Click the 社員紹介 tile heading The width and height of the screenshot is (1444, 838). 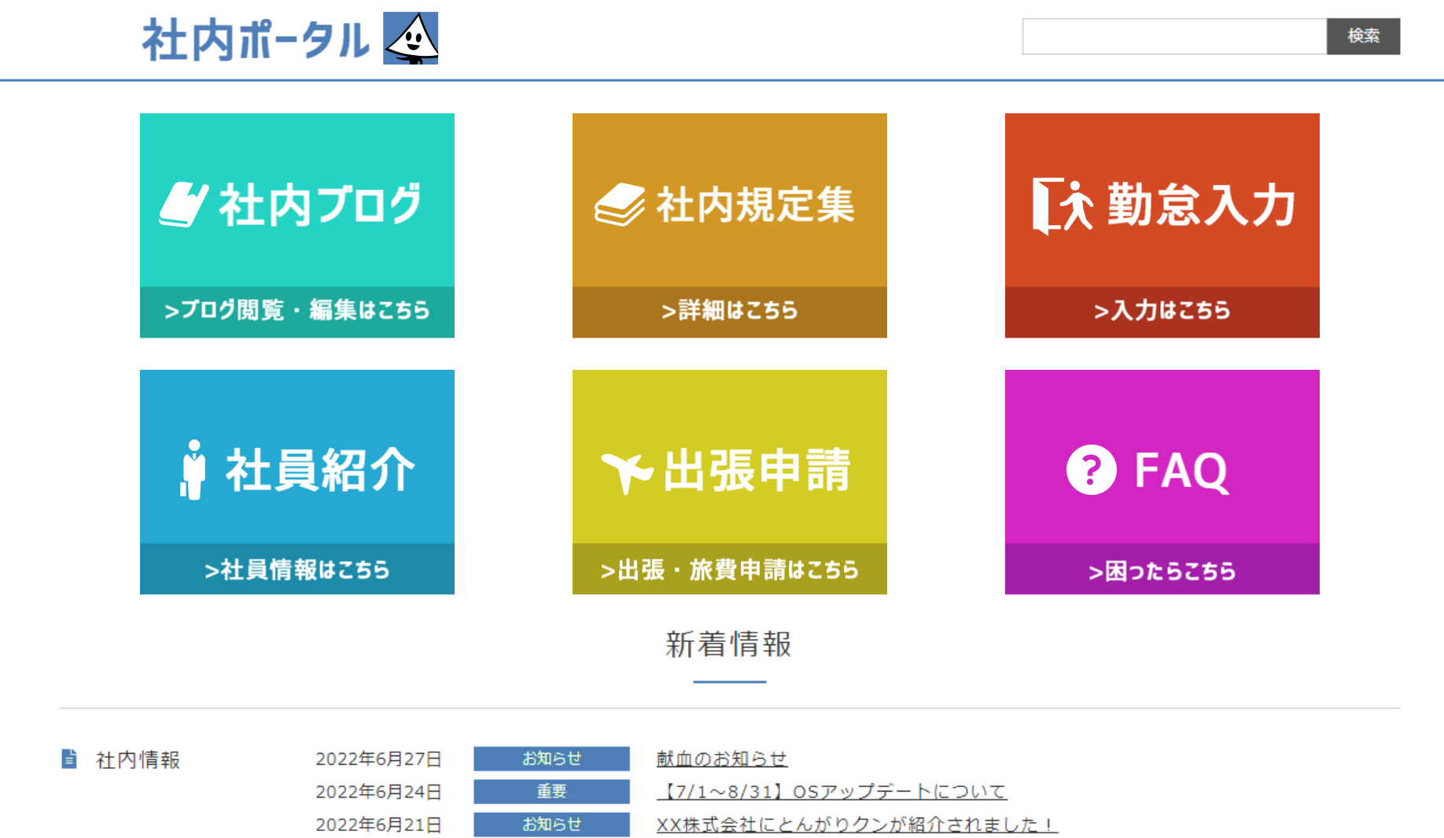click(321, 470)
